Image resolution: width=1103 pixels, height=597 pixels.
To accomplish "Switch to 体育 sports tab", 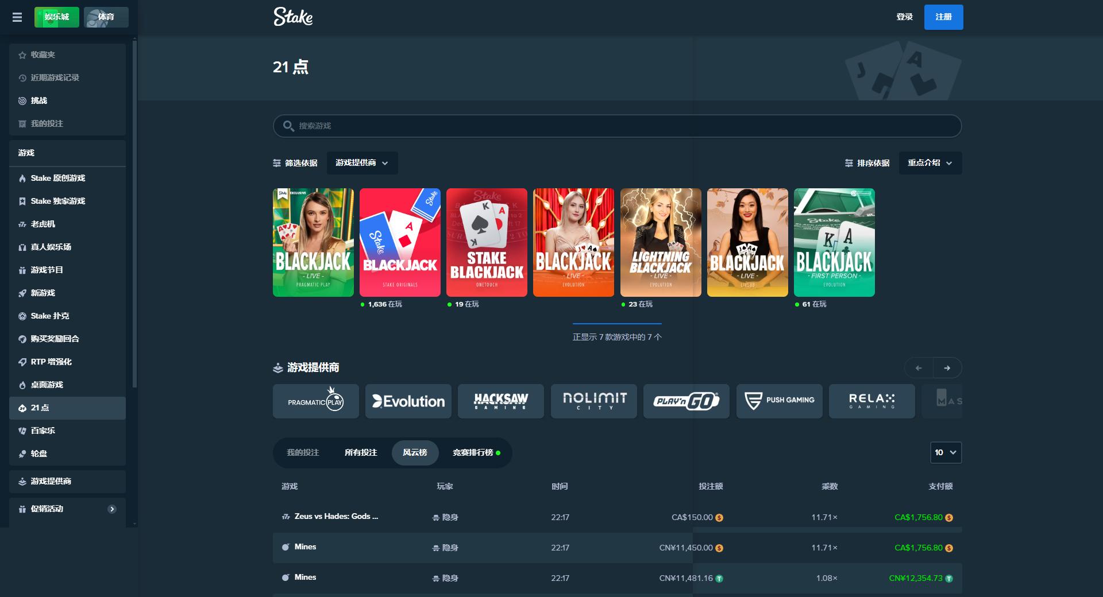I will (x=106, y=17).
